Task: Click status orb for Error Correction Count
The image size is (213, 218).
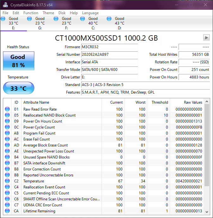Action: pos(7,169)
